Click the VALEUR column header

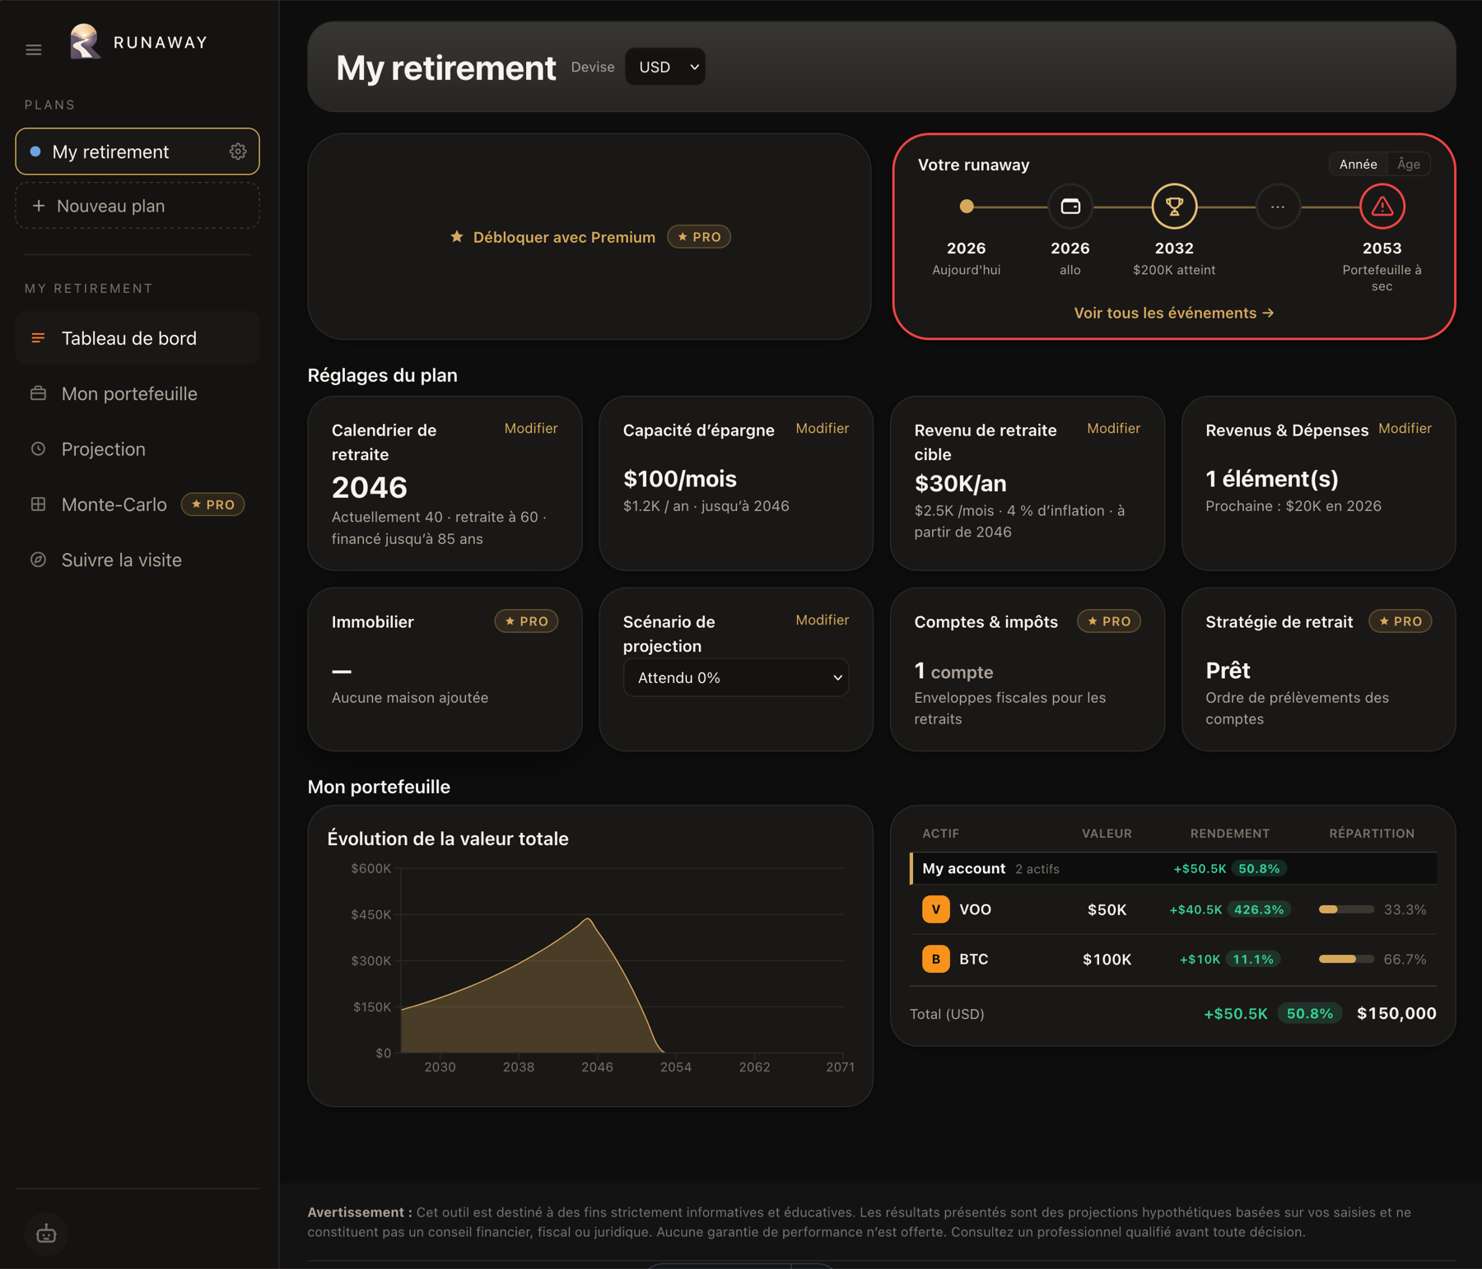point(1107,834)
